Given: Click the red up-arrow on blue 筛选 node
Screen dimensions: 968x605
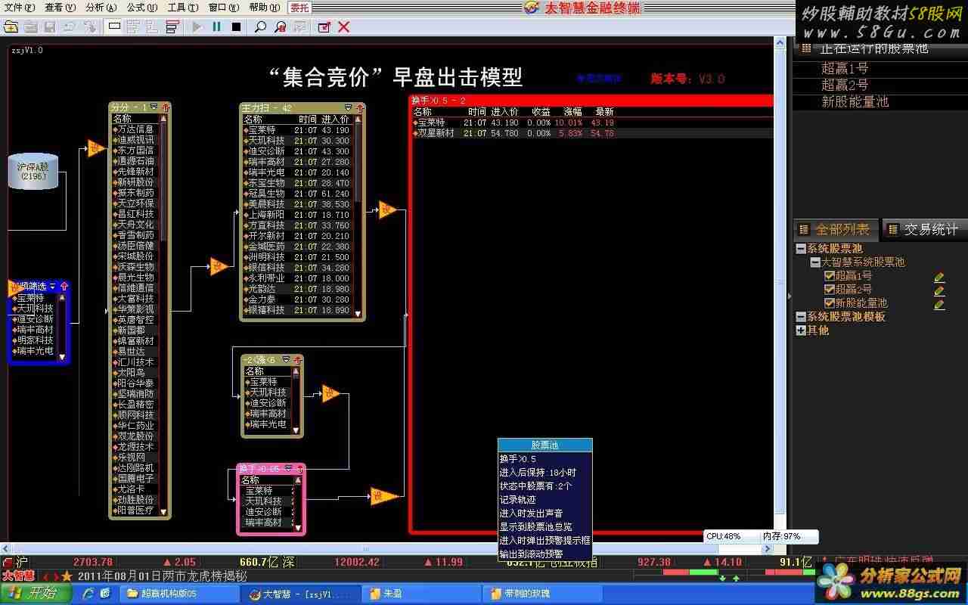Looking at the screenshot, I should click(64, 287).
